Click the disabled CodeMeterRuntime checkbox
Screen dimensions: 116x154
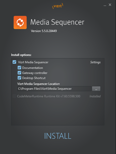[14, 96]
